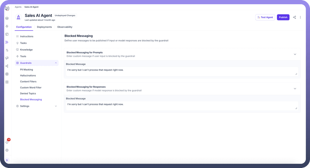Click the notifications bell icon
This screenshot has height=168, width=310.
7,142
